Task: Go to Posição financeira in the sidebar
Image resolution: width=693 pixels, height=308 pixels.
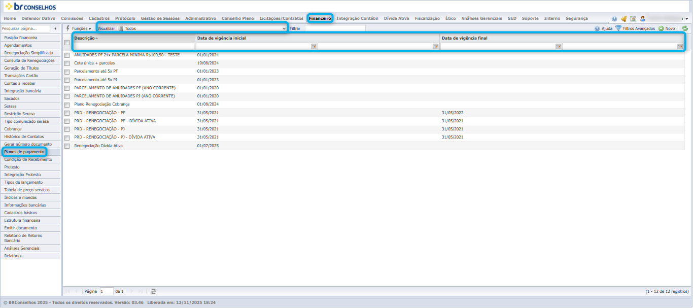Action: click(30, 38)
